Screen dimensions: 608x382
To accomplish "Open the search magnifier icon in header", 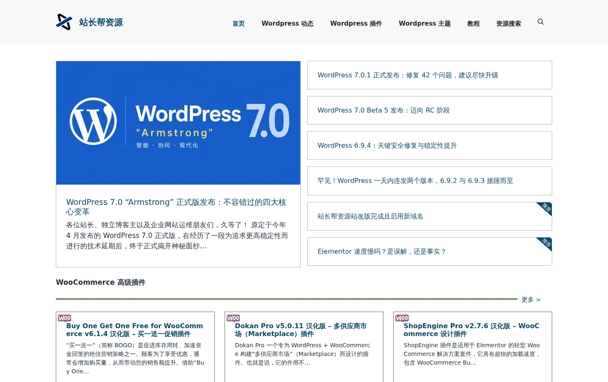I will [x=541, y=22].
